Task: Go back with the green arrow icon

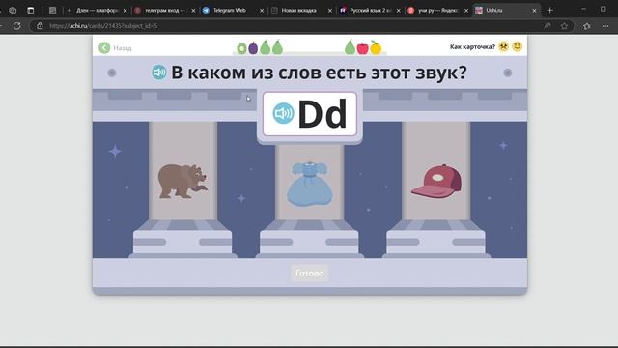Action: pos(104,48)
